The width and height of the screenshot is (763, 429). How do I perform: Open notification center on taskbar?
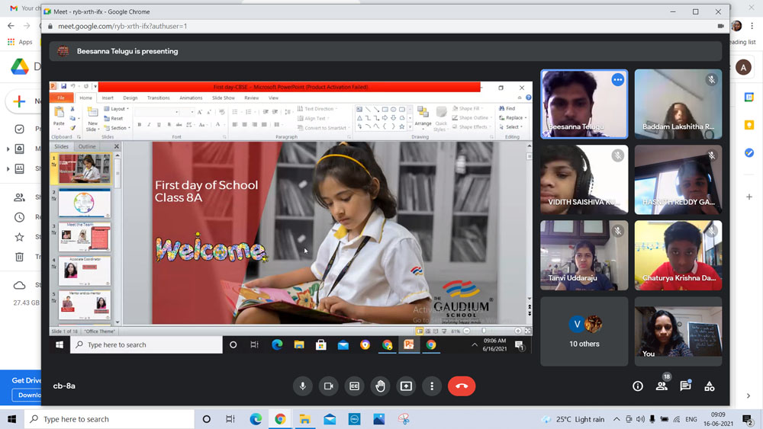747,419
